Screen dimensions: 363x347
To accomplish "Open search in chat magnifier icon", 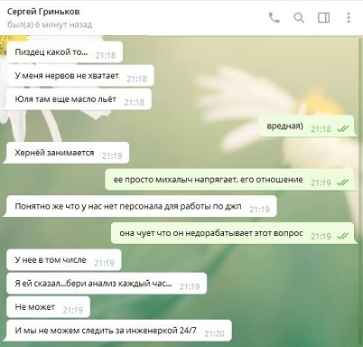I will pos(299,18).
